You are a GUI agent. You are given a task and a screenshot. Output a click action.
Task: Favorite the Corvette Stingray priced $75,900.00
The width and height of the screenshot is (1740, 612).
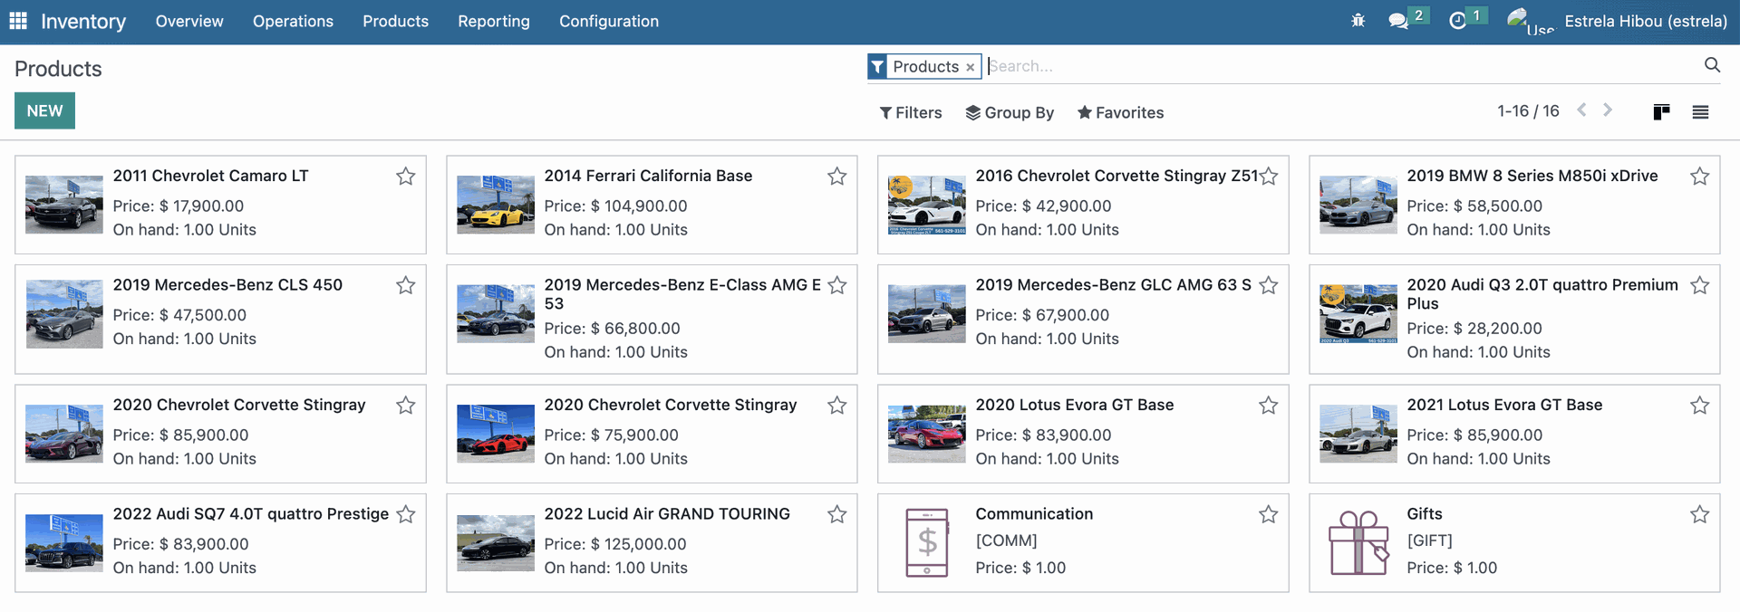point(837,406)
